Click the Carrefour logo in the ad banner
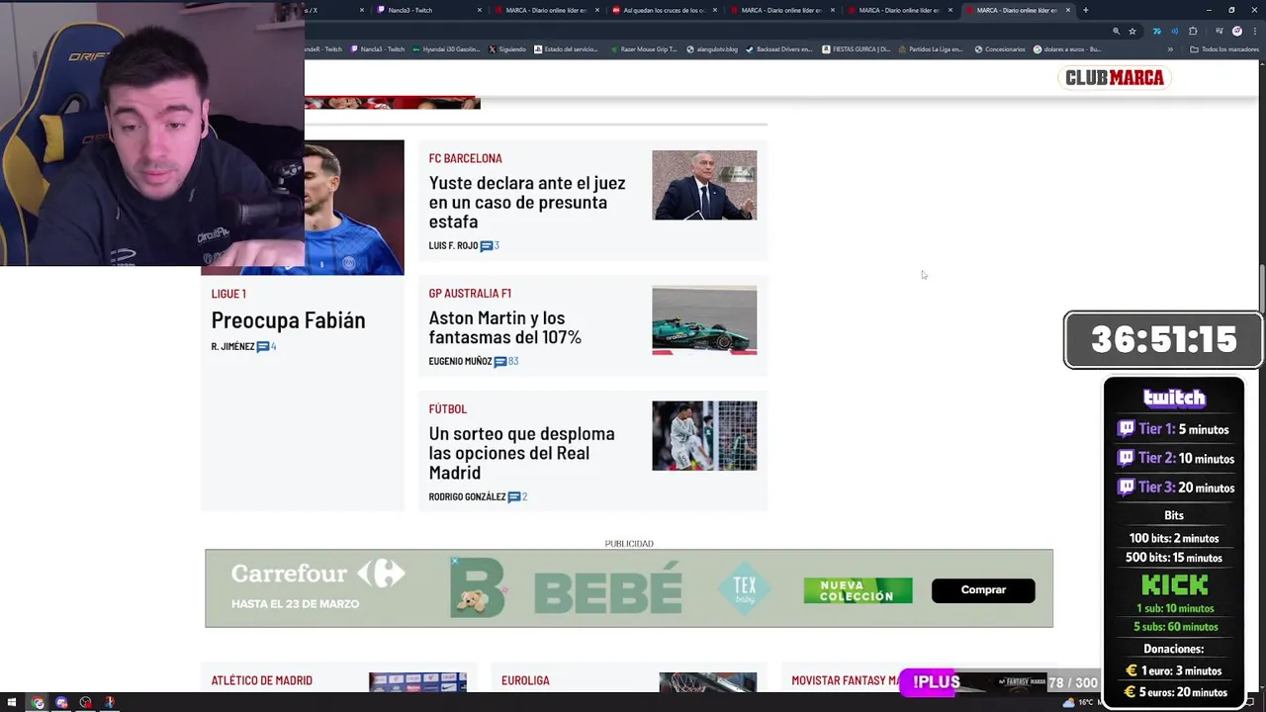The width and height of the screenshot is (1266, 712). tap(318, 574)
